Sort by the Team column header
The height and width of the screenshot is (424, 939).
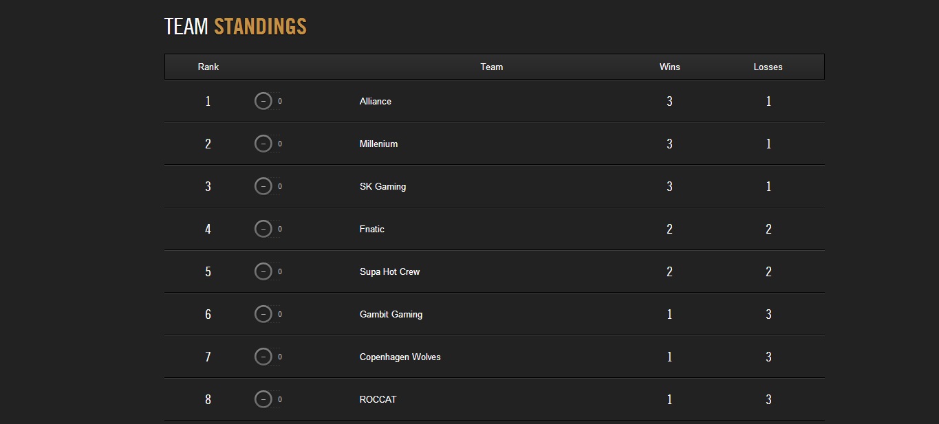(492, 67)
